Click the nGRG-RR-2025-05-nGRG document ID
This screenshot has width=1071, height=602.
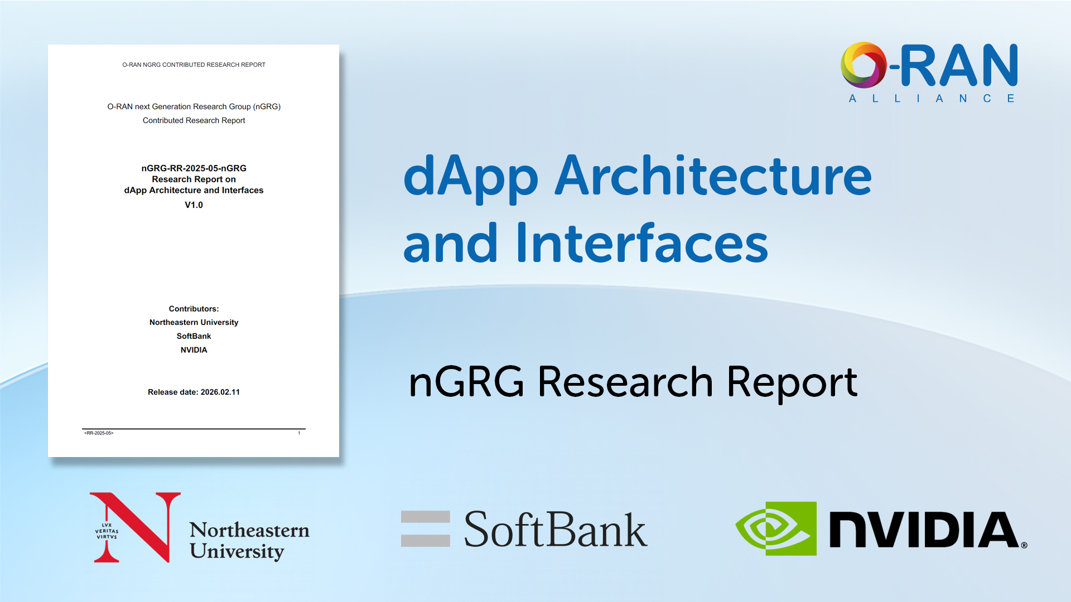194,168
